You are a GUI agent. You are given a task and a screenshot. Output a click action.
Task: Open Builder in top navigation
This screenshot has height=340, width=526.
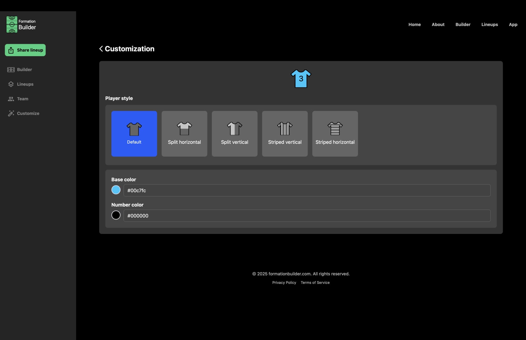point(463,24)
